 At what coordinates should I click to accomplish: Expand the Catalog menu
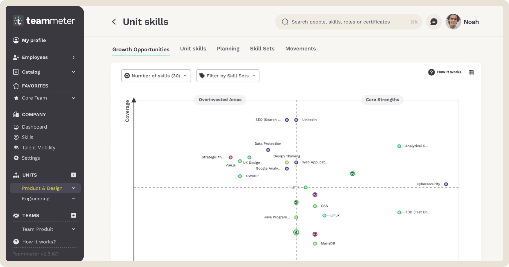point(44,72)
